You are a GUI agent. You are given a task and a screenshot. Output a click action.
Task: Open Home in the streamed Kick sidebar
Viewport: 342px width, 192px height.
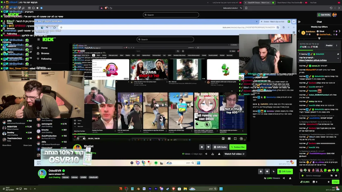pos(44,48)
